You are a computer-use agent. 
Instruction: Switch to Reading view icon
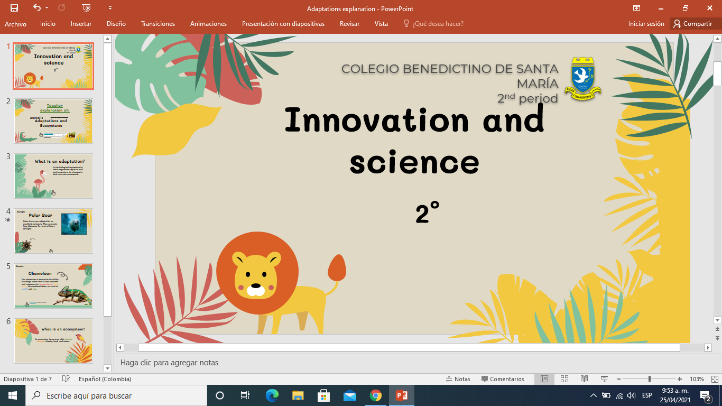click(x=584, y=379)
